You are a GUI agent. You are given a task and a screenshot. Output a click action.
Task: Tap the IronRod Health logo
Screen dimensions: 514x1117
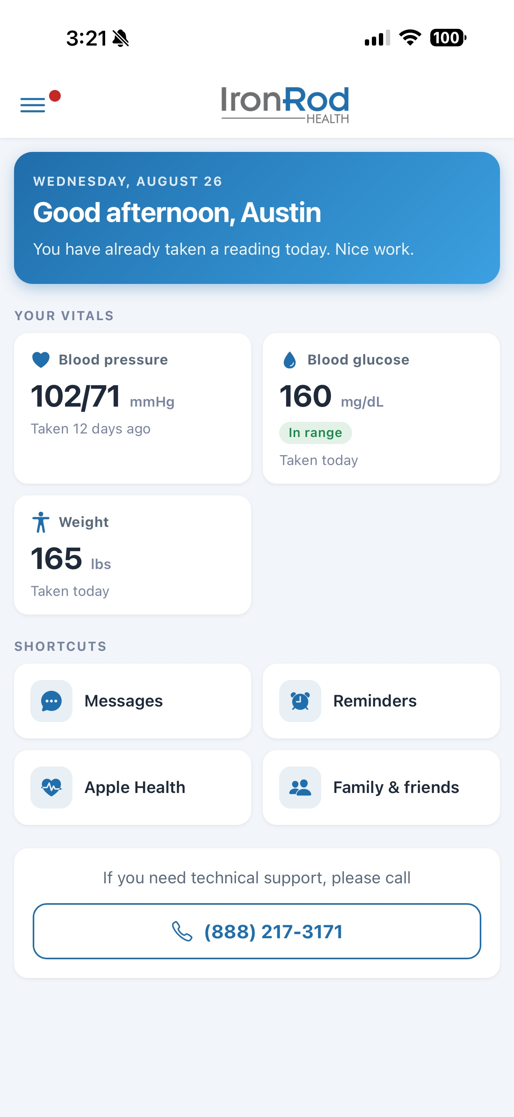coord(285,105)
